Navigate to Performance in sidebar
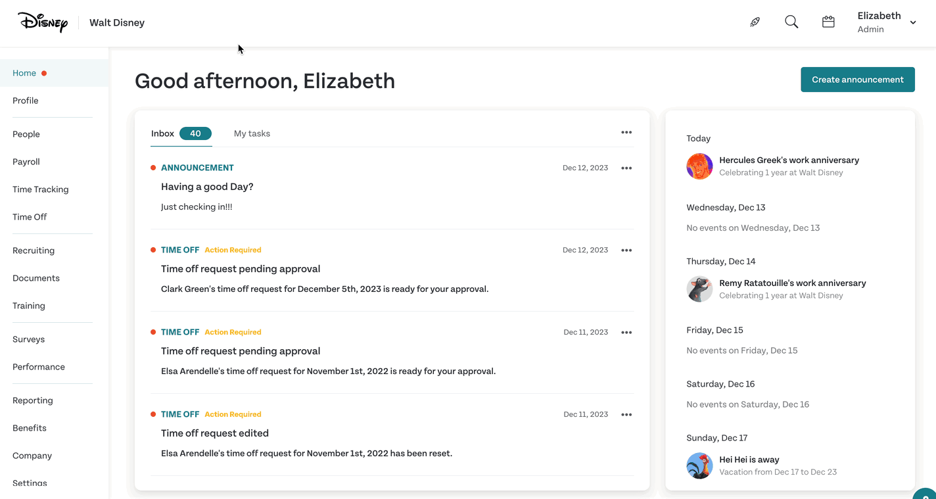This screenshot has width=936, height=499. [39, 367]
